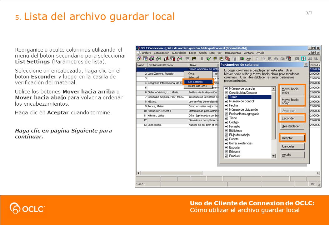
Task: Open the Archivo menu
Action: pos(147,53)
